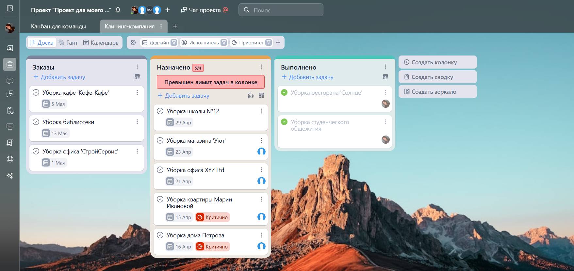Open board settings gear icon

click(x=133, y=42)
